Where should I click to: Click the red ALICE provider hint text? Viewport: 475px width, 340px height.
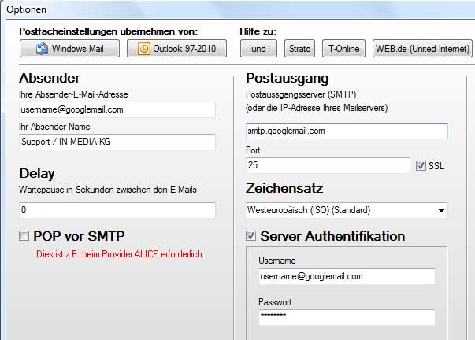point(120,254)
